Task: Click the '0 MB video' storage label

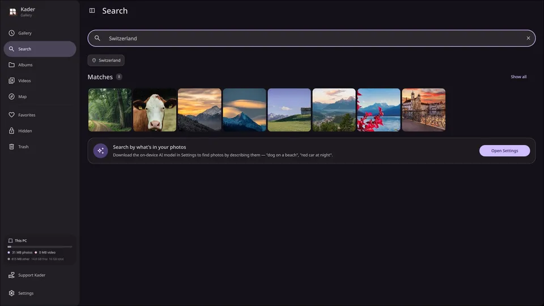Action: 47,253
